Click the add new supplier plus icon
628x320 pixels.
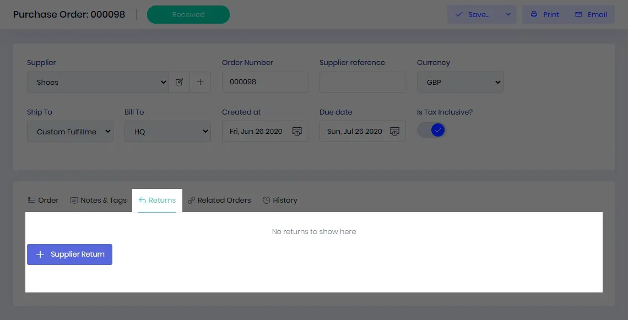pyautogui.click(x=201, y=82)
